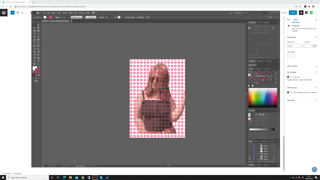Select the Magic Wand tool

(x=34, y=28)
